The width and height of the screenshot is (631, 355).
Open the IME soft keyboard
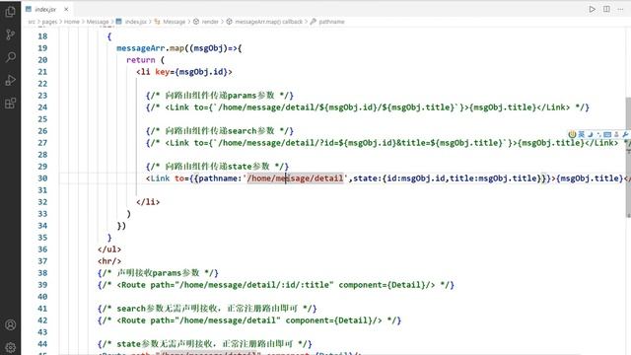(607, 134)
